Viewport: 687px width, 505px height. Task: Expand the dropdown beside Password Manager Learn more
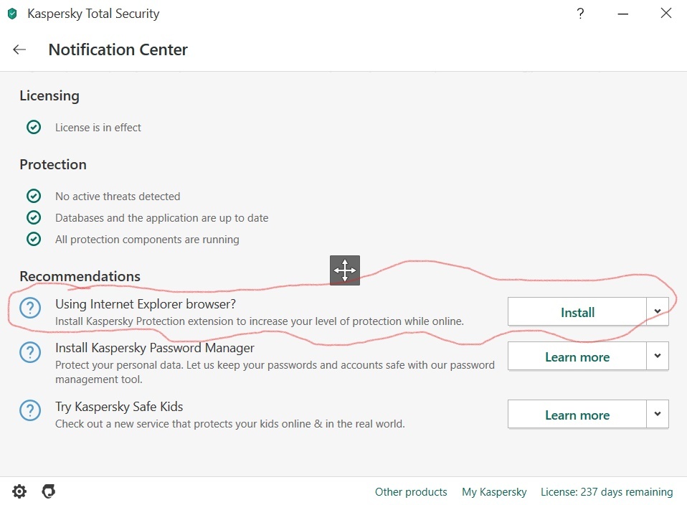point(658,356)
